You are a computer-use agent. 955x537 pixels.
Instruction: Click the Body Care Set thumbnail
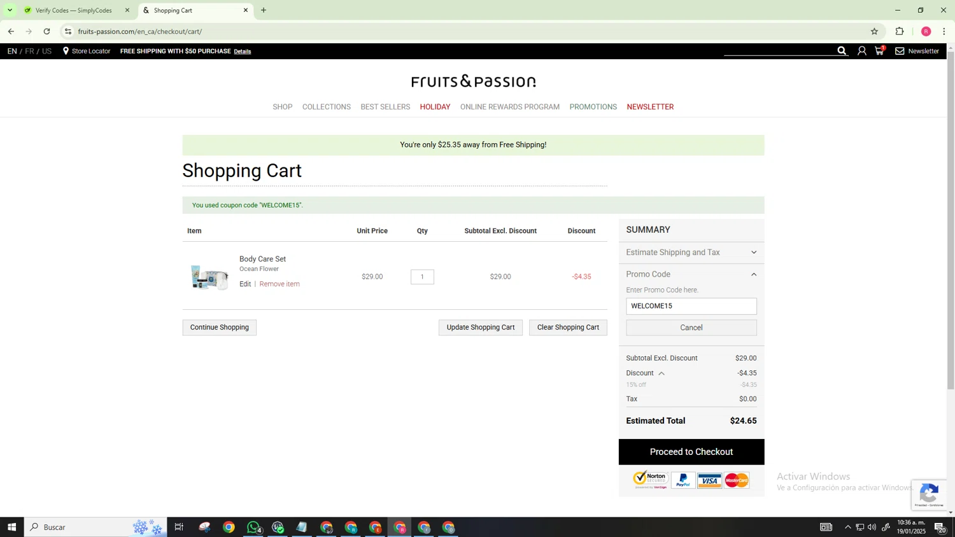(209, 277)
